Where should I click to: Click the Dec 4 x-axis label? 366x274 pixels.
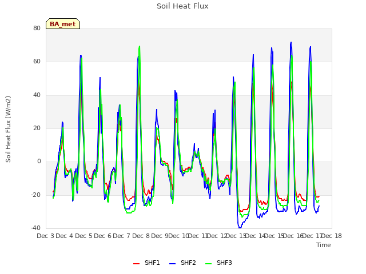pyautogui.click(x=65, y=236)
